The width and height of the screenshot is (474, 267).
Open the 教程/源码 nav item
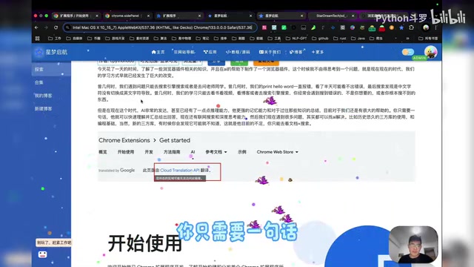[238, 52]
